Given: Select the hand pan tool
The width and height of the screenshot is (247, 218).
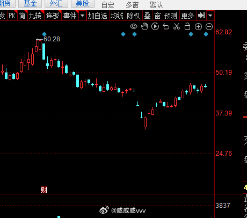Looking at the screenshot, I should tap(144, 26).
